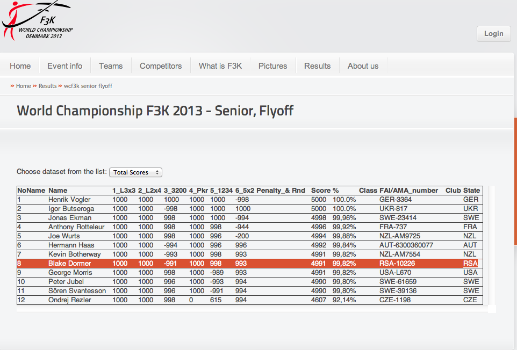Click the Results breadcrumb link
517x350 pixels.
pos(47,86)
